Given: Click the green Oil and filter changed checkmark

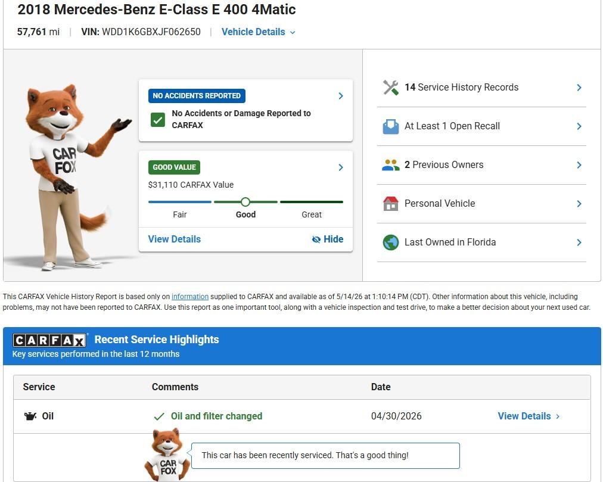Looking at the screenshot, I should (x=159, y=416).
